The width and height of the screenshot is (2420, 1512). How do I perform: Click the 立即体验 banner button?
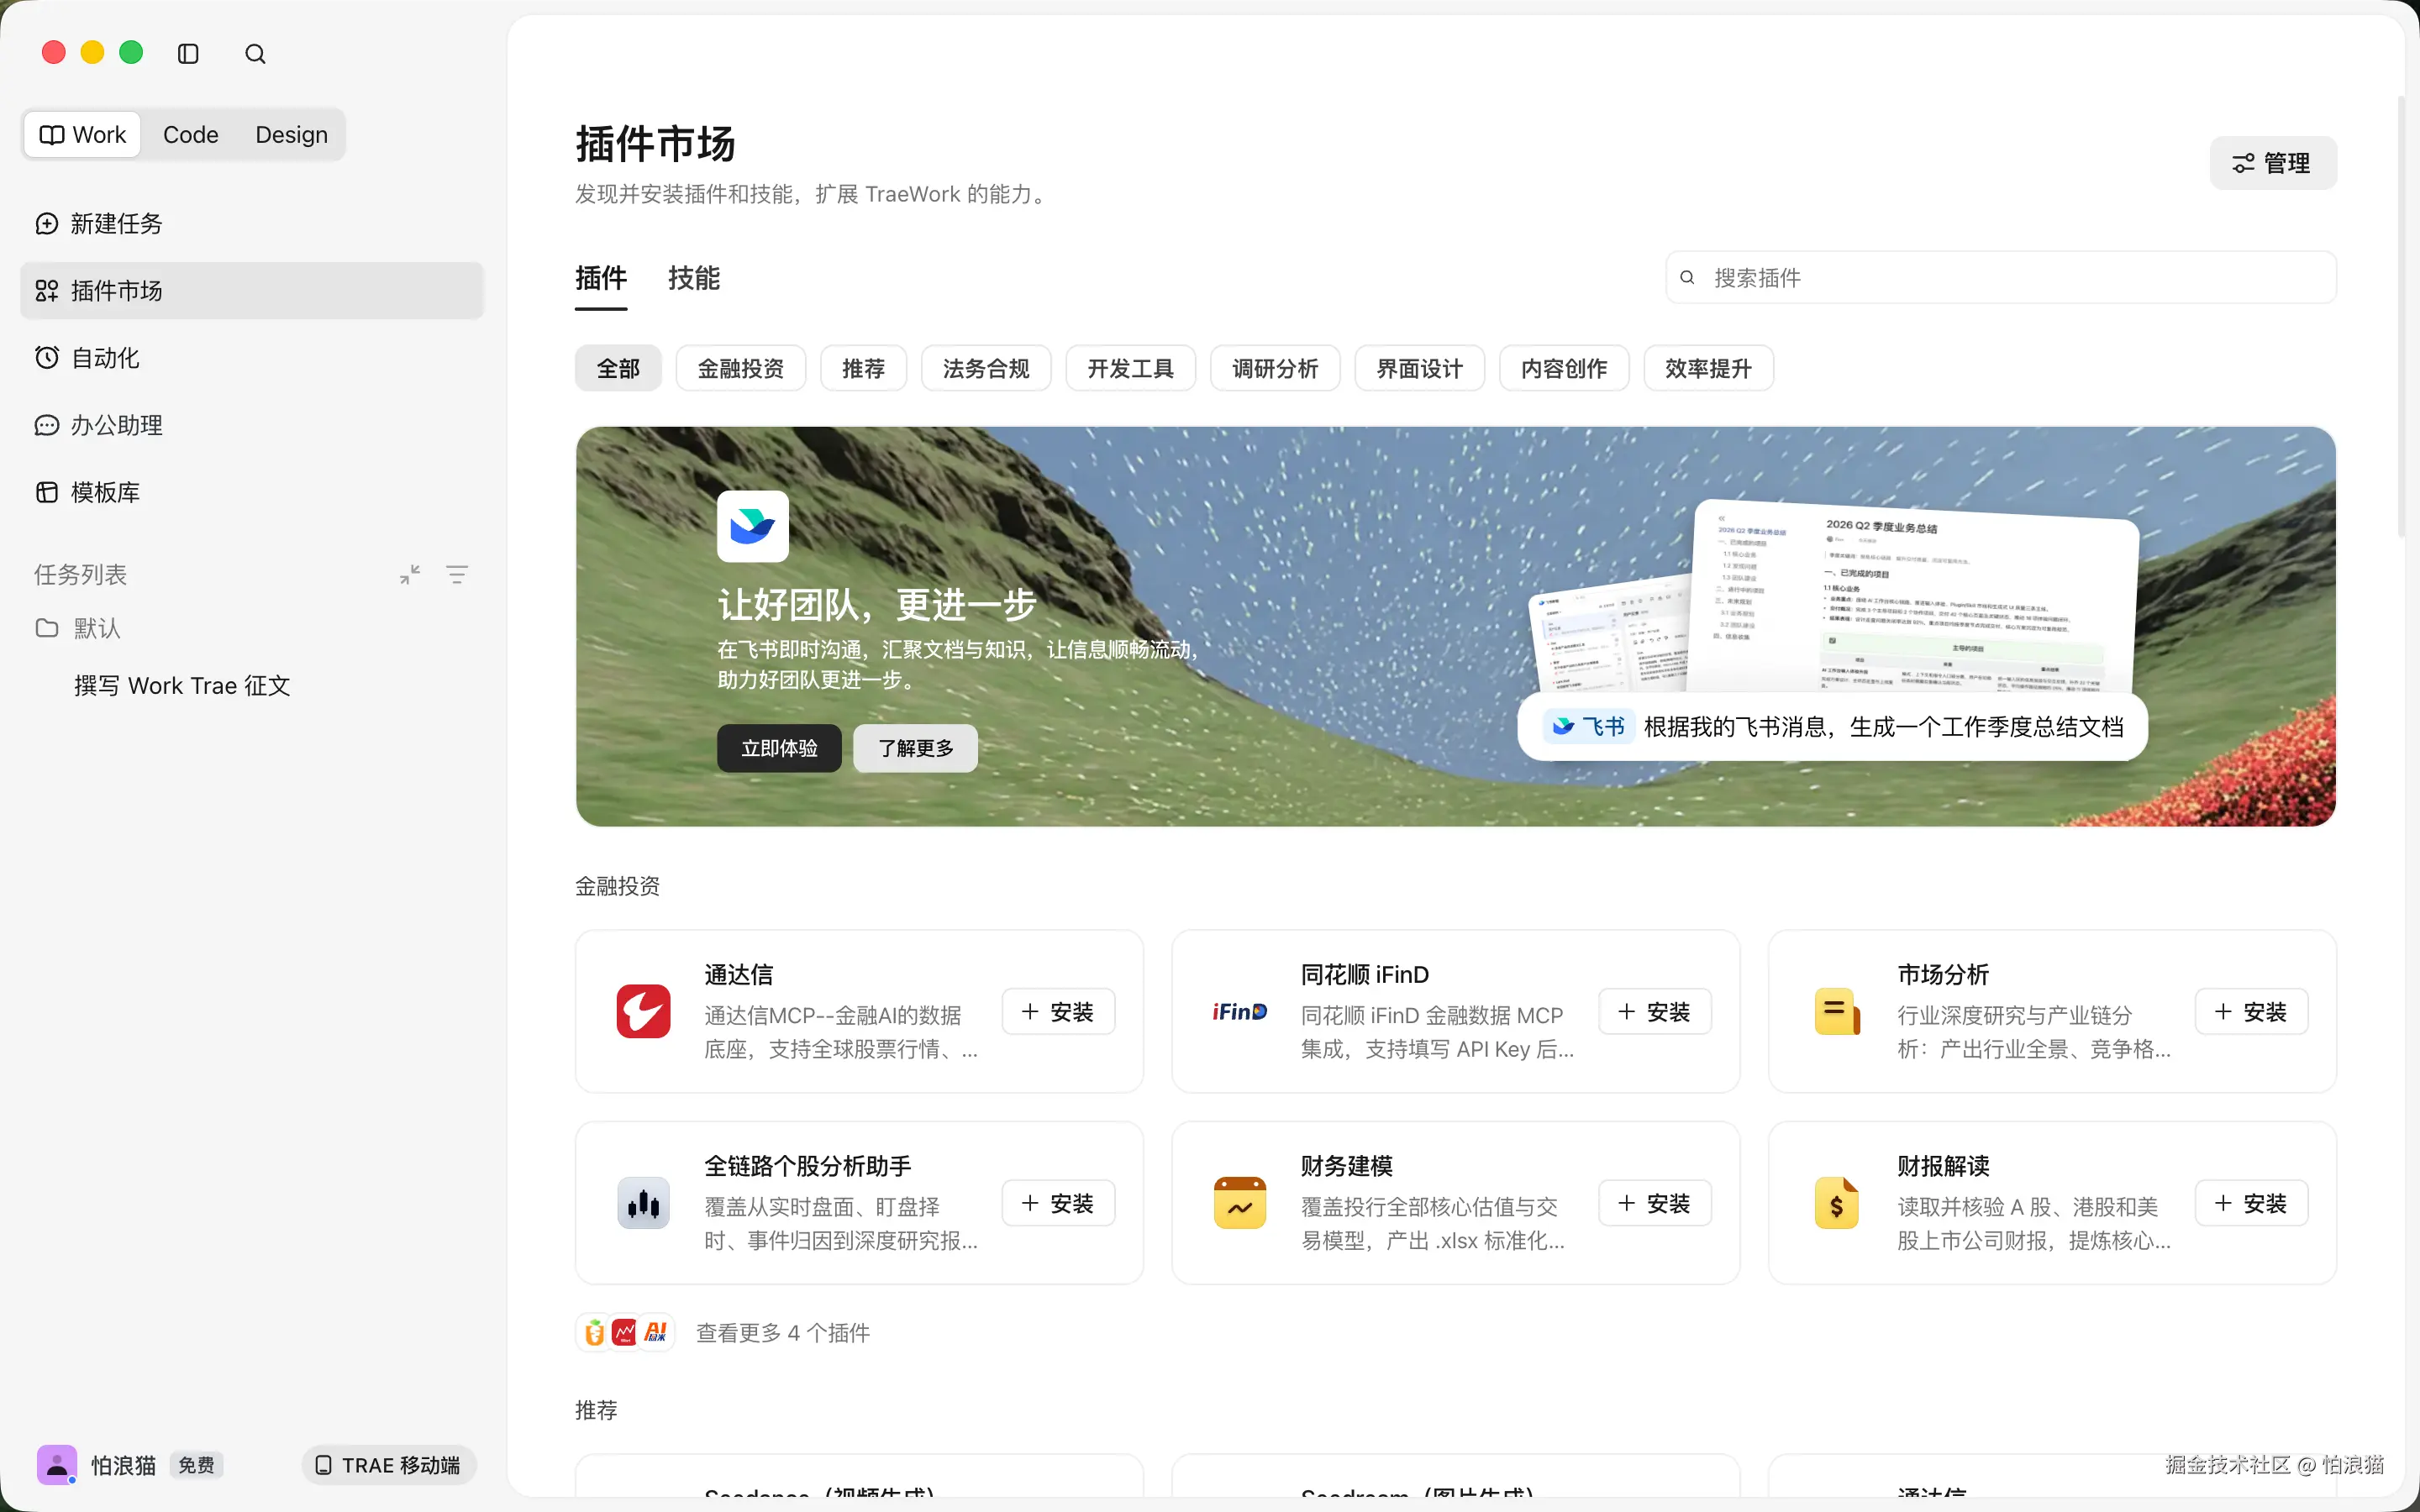coord(779,748)
